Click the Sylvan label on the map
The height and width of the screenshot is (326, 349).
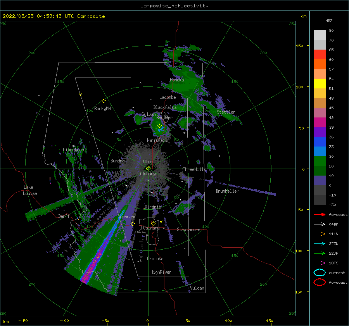click(x=149, y=114)
